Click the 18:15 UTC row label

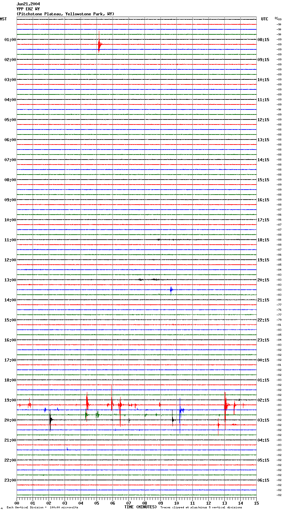tap(263, 240)
